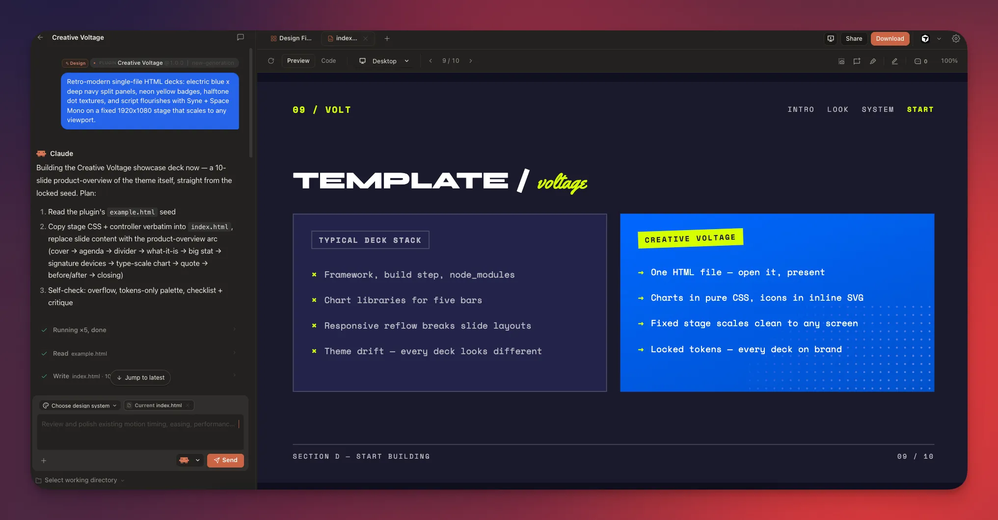
Task: Select the pencil edit tool
Action: 894,61
